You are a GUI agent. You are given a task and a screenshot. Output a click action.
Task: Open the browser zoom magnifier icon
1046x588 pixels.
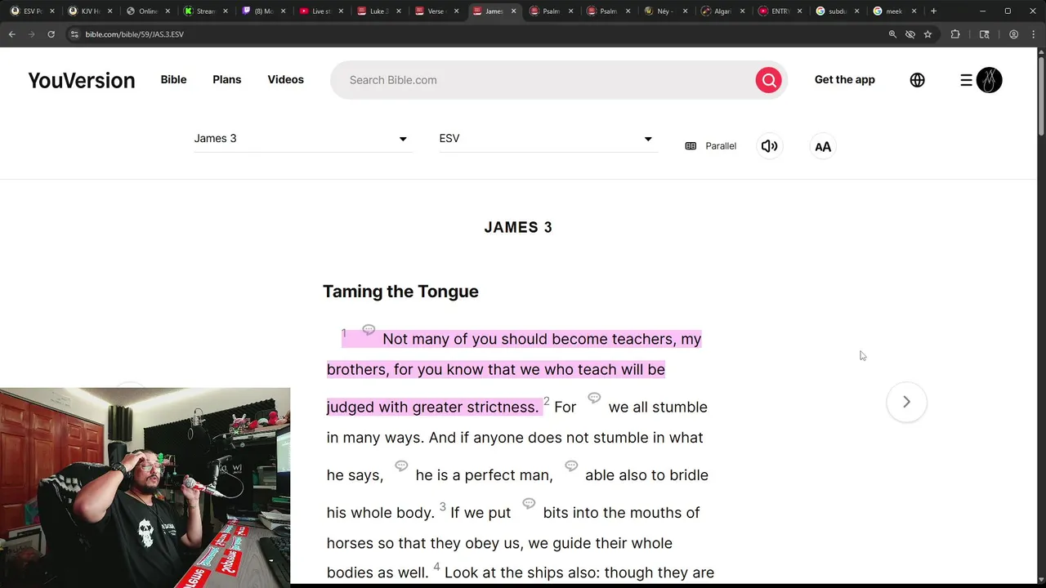[x=892, y=34]
